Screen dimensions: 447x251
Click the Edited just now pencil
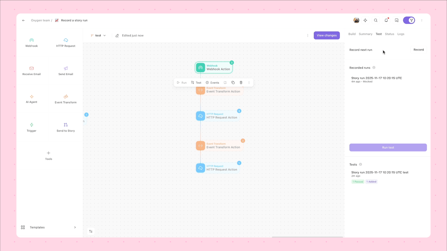pos(117,36)
